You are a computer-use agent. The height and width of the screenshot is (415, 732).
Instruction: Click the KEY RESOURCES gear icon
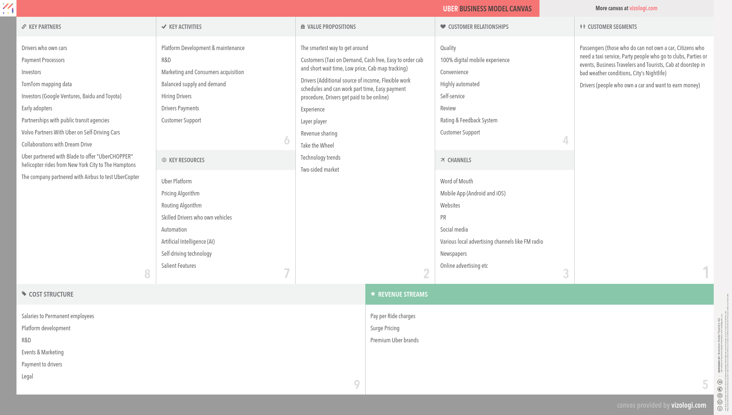pyautogui.click(x=164, y=160)
